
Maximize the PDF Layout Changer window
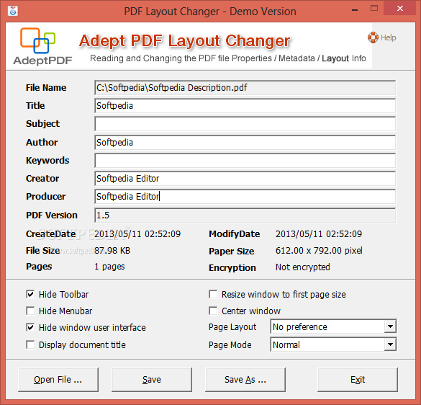click(374, 9)
